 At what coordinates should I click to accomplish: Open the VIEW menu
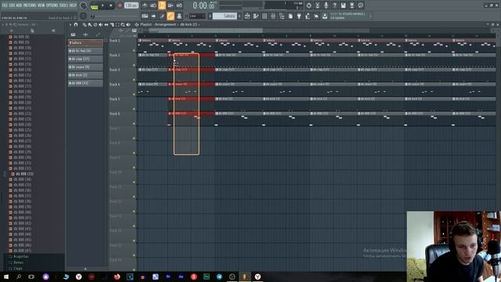click(41, 5)
